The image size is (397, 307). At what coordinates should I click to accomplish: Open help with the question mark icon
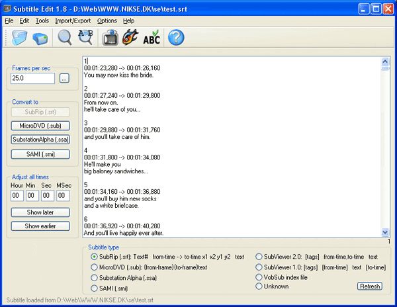coord(176,38)
